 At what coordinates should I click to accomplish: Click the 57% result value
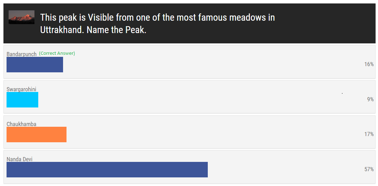coord(369,169)
